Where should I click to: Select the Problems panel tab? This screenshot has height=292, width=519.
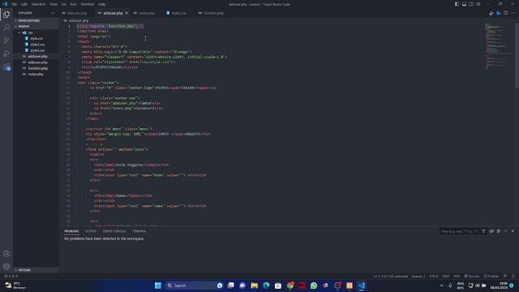coord(71,231)
